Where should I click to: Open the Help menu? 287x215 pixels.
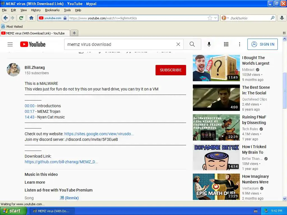point(78,10)
